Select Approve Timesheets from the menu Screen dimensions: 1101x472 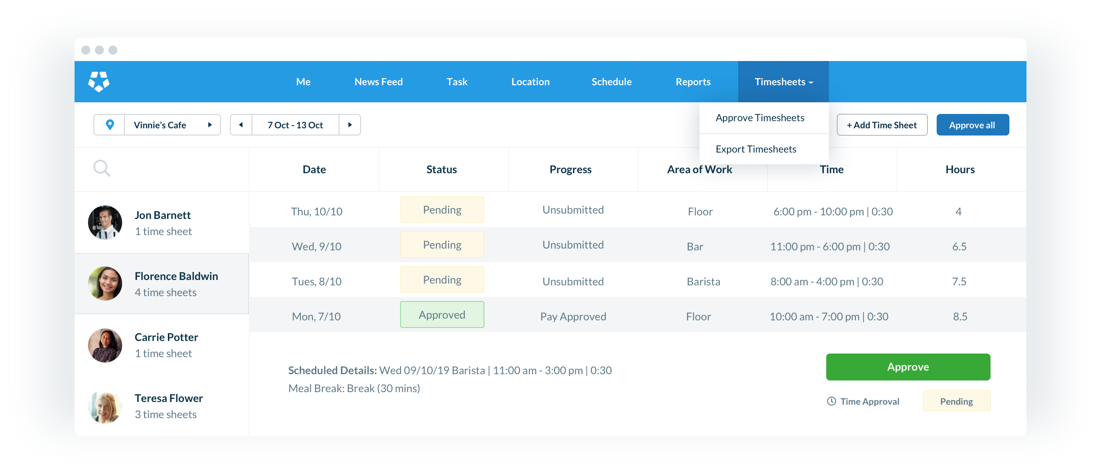pyautogui.click(x=760, y=118)
